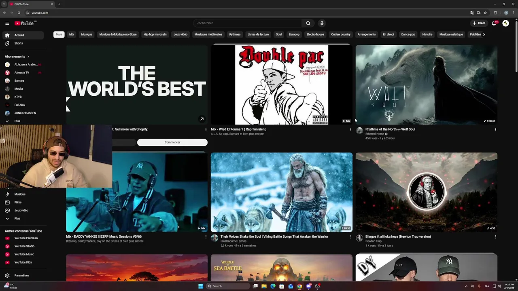The image size is (518, 291).
Task: Select the Tous filter chip
Action: click(59, 34)
